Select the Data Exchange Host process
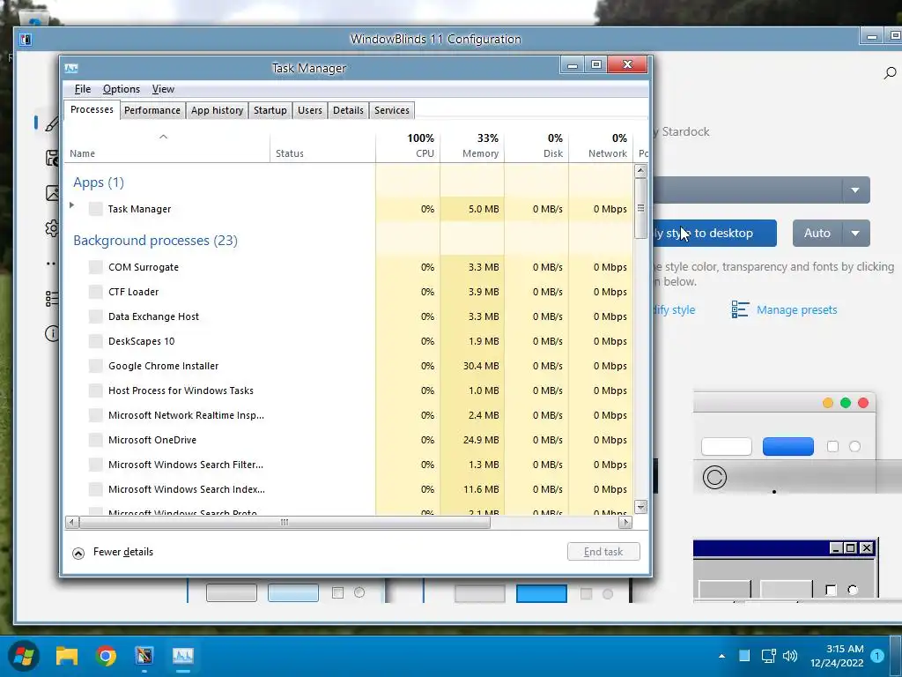Image resolution: width=902 pixels, height=677 pixels. (348, 316)
